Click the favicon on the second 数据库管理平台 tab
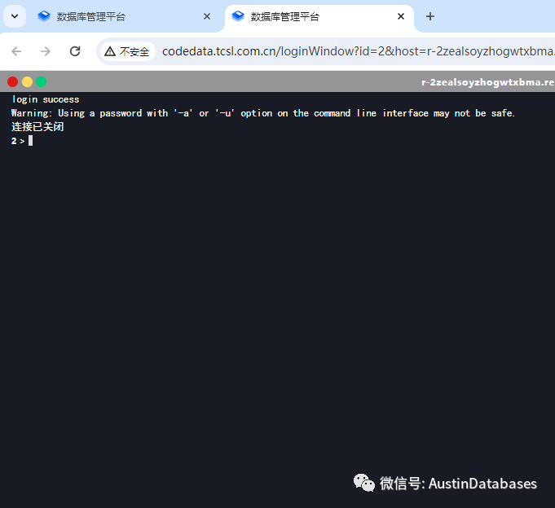 coord(238,16)
